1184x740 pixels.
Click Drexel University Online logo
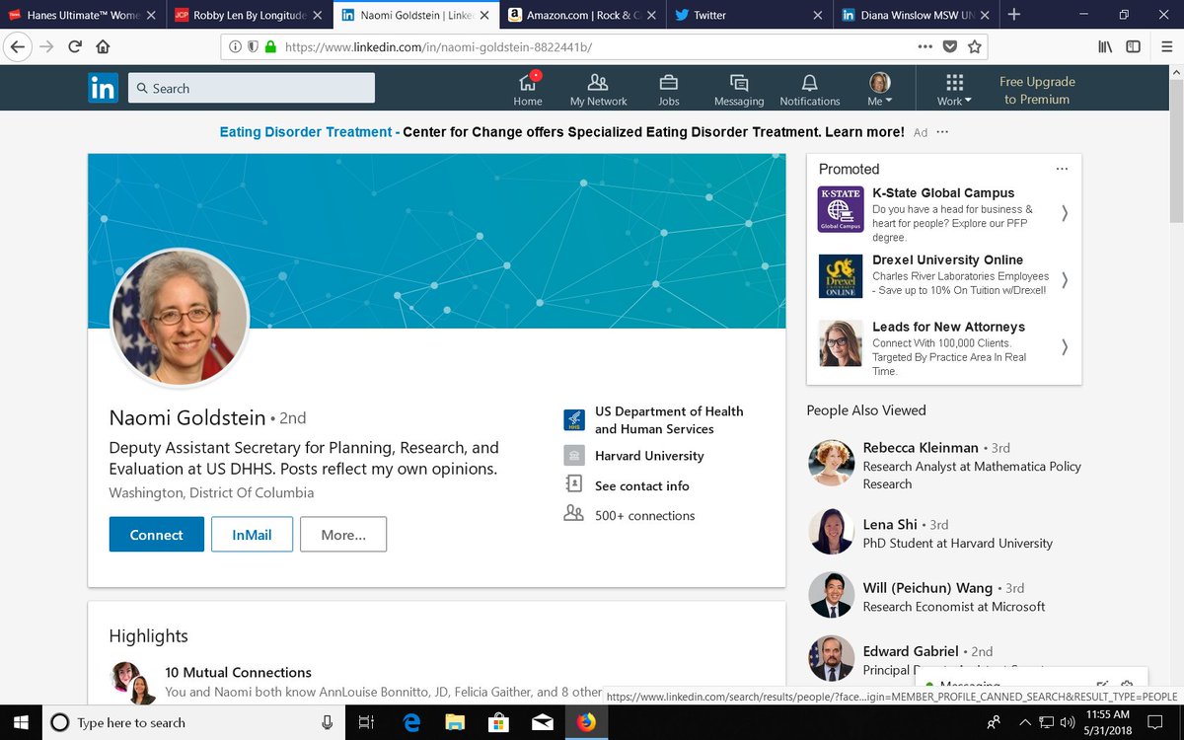(x=841, y=275)
